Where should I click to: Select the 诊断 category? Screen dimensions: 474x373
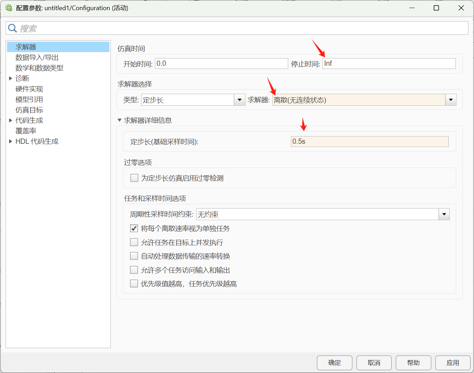(x=22, y=78)
